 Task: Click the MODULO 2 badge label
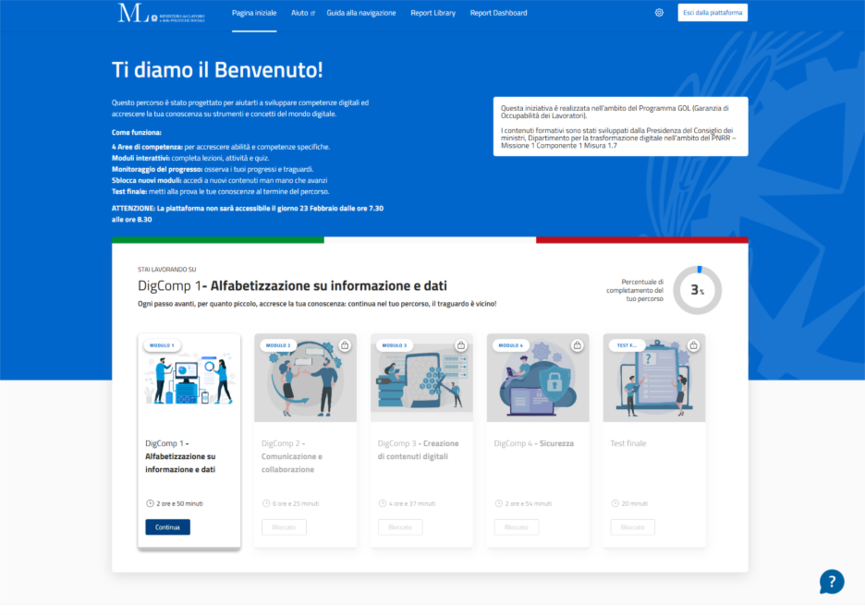tap(278, 345)
